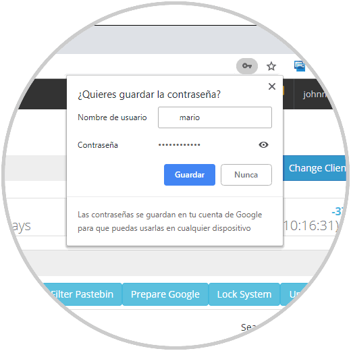Click the Filter Pastebin button
This screenshot has height=351, width=351.
point(82,294)
